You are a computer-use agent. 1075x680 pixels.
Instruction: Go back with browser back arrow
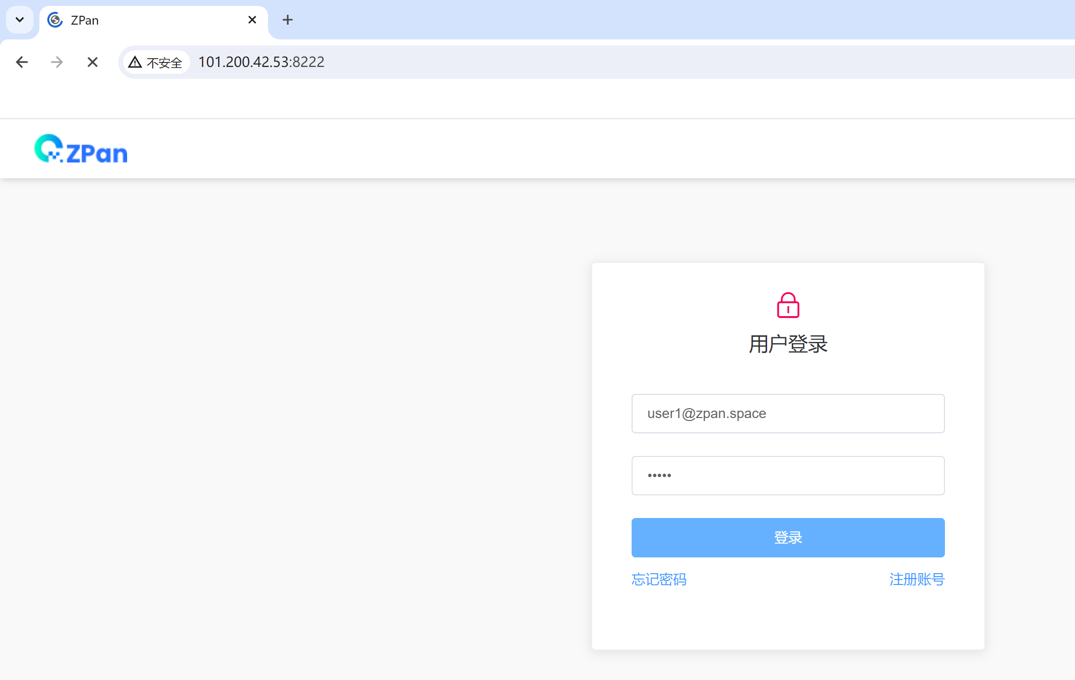click(22, 62)
